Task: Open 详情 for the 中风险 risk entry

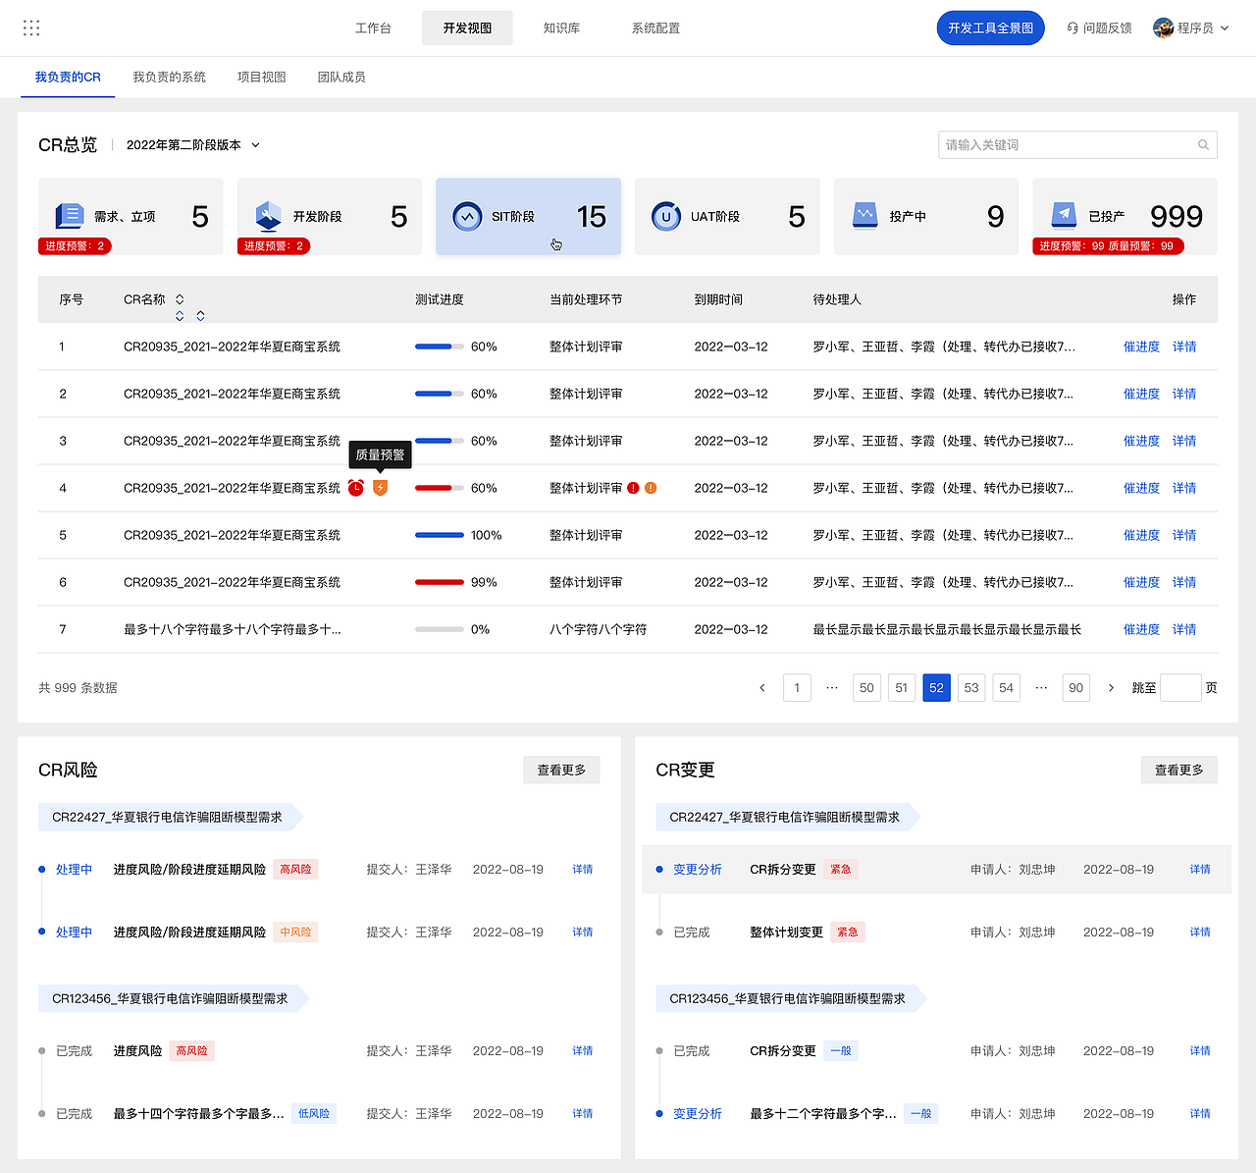Action: 583,933
